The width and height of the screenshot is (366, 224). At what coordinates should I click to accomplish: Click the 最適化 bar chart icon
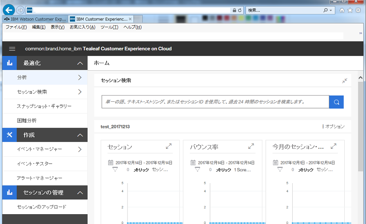(x=9, y=63)
